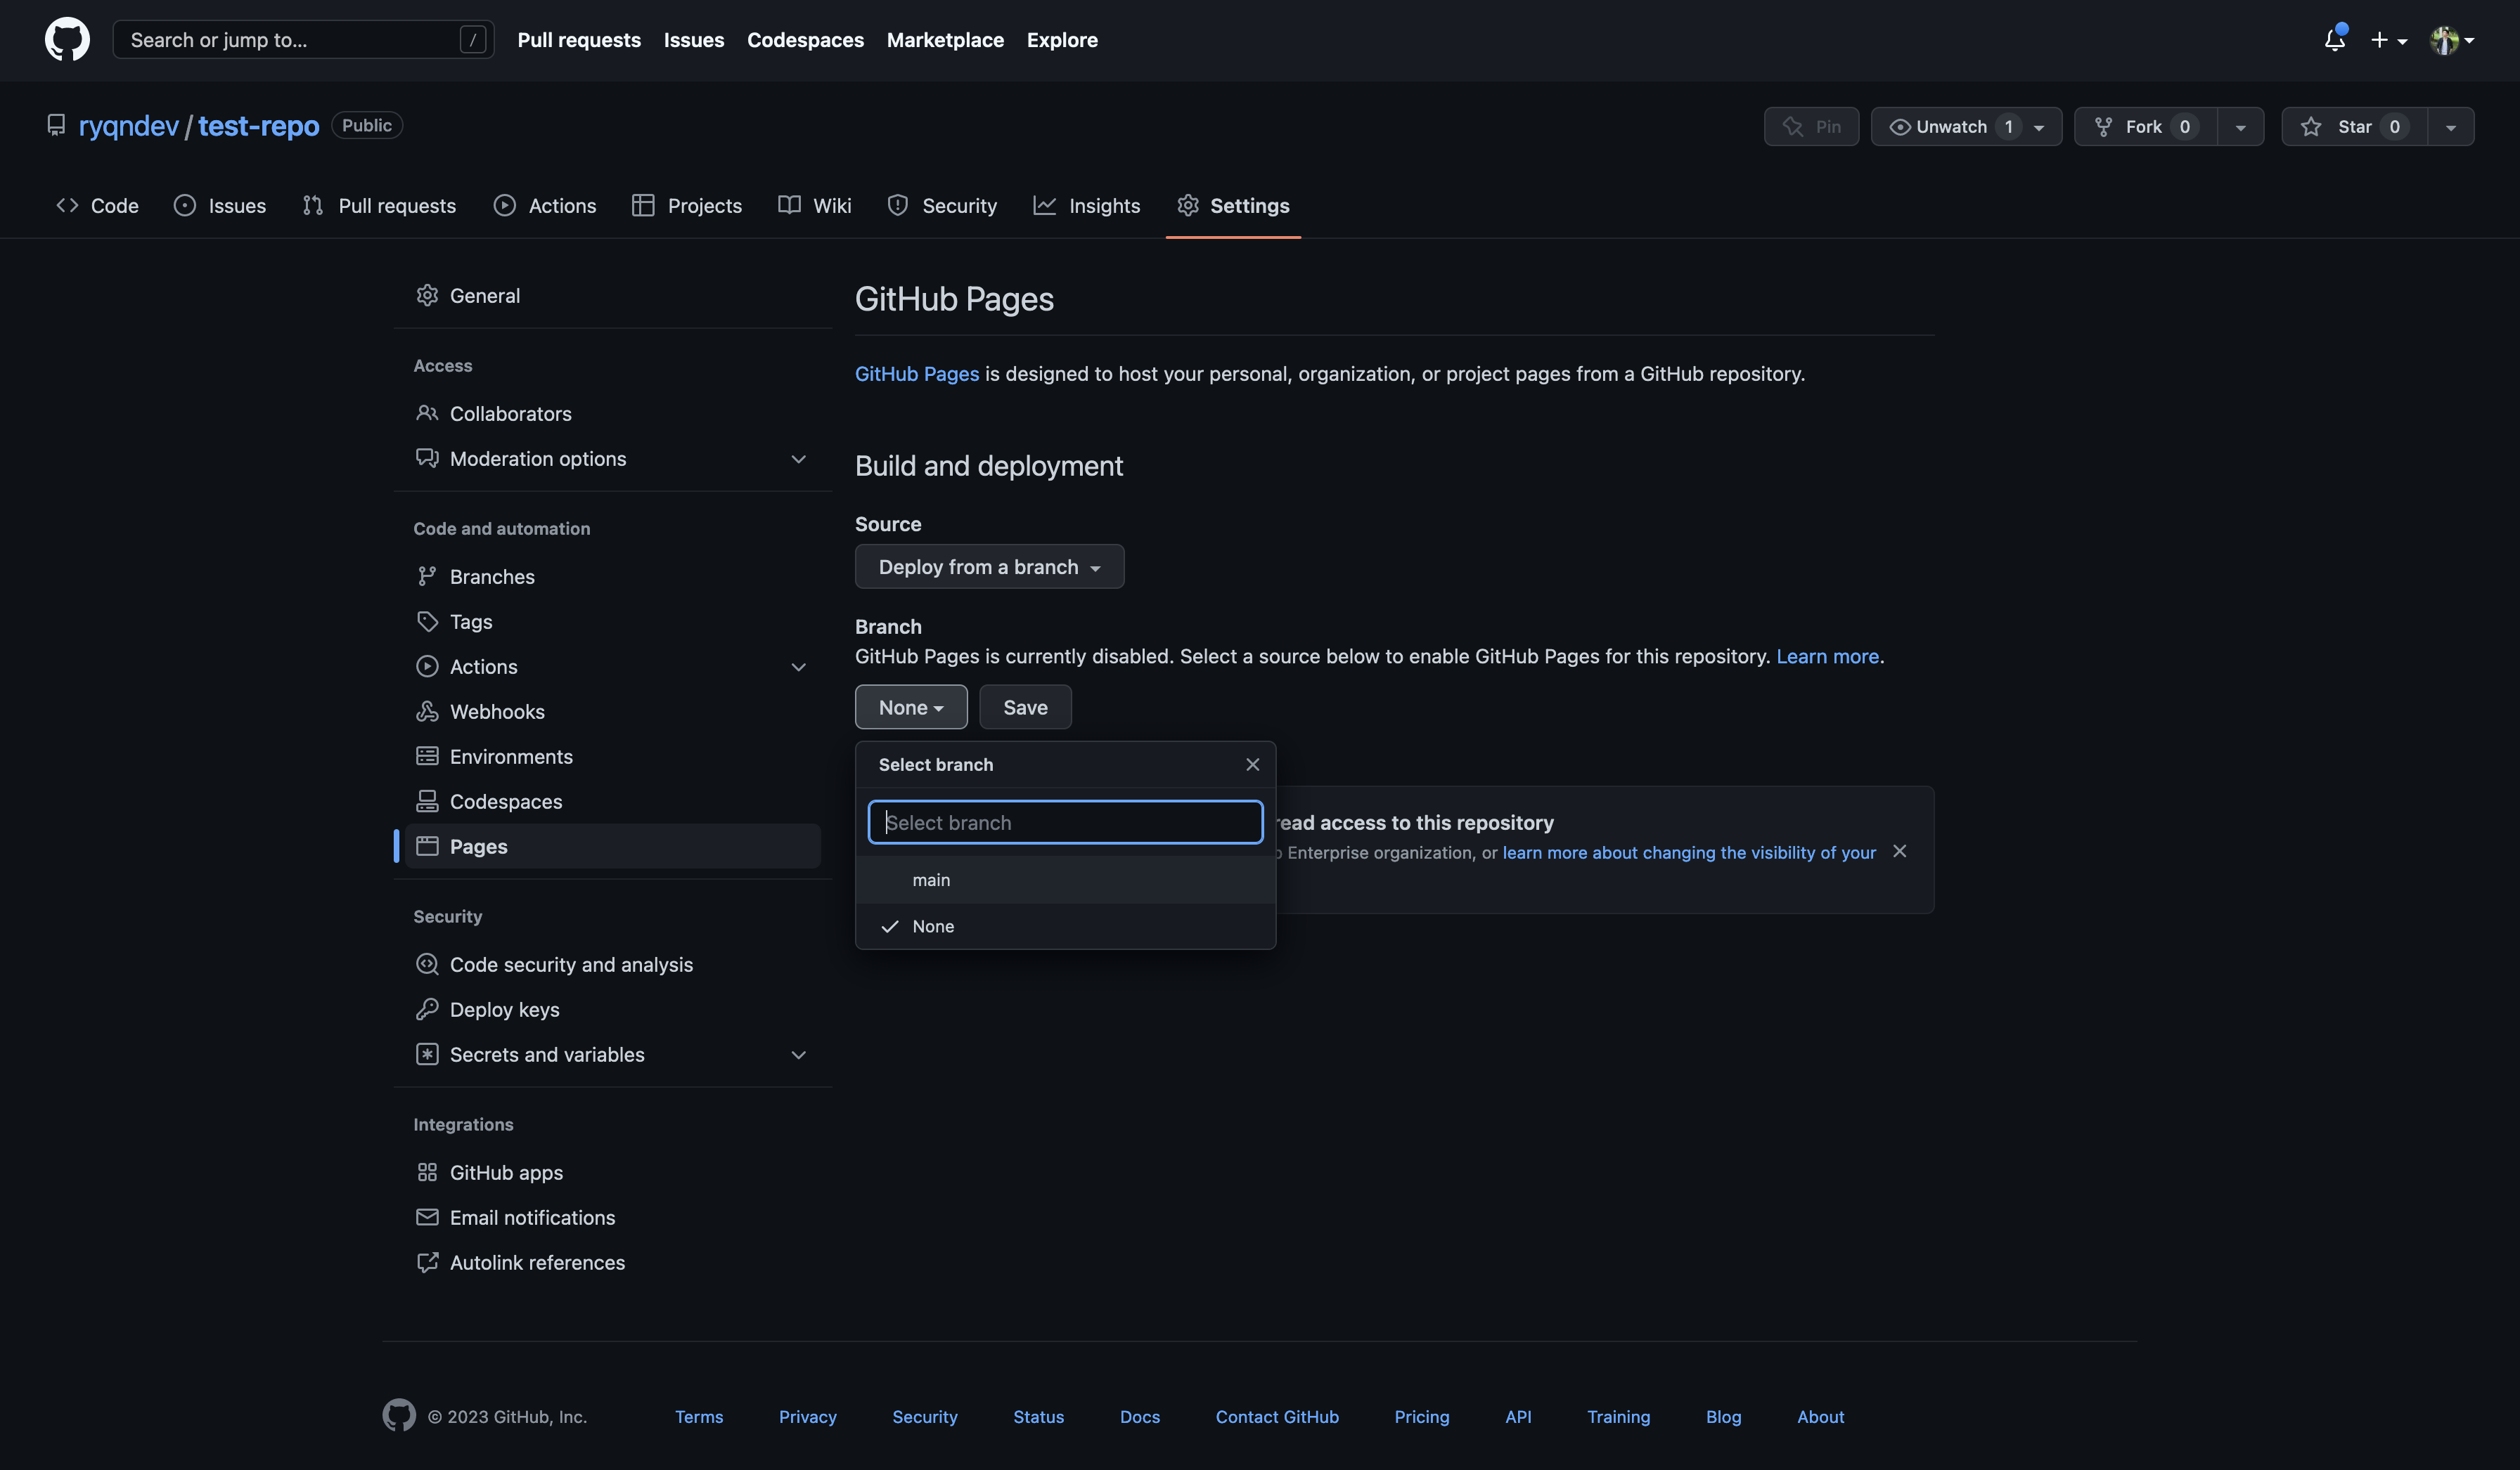Open the test-repo repository link

pyautogui.click(x=258, y=126)
